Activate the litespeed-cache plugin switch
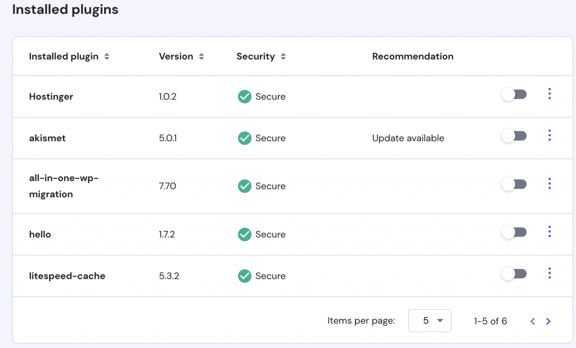The width and height of the screenshot is (576, 348). tap(514, 274)
